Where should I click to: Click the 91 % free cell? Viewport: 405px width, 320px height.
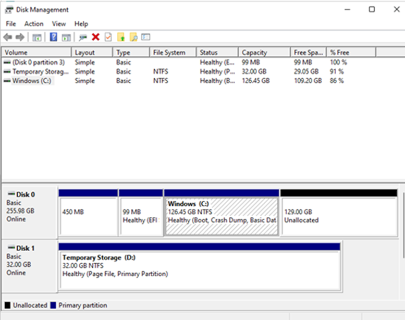coord(337,71)
